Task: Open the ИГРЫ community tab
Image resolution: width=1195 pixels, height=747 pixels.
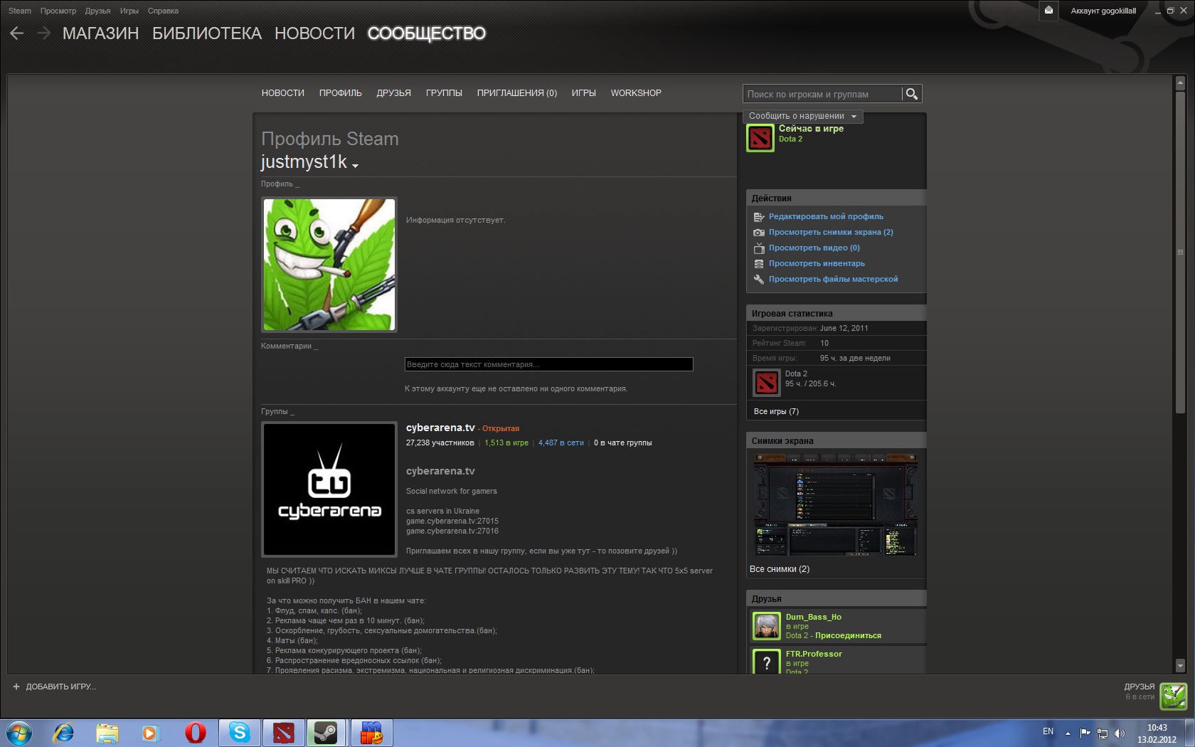Action: click(584, 93)
